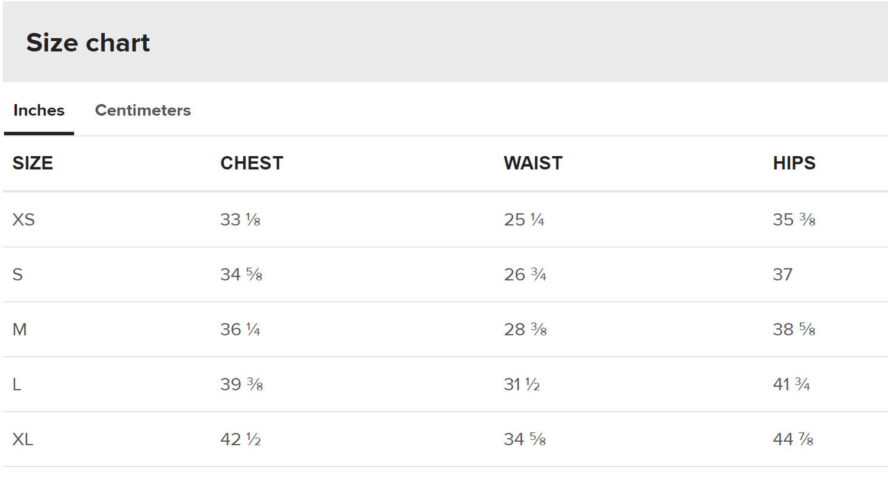Click the WAIST column header
The width and height of the screenshot is (888, 492).
coord(533,163)
